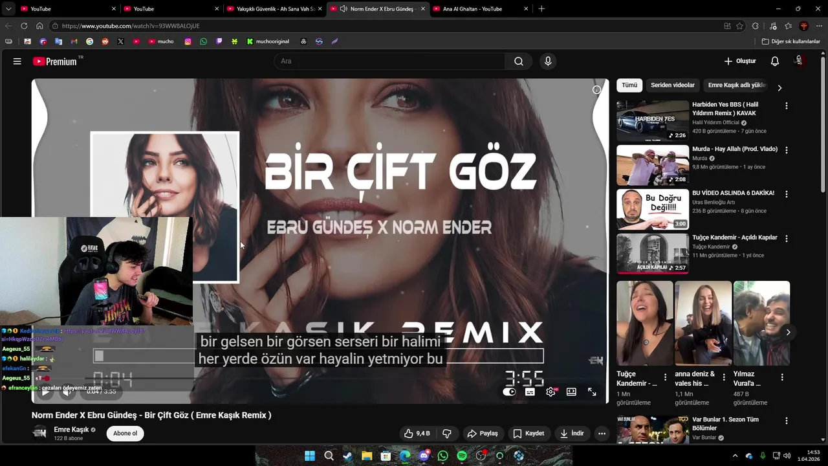Switch to the first YouTube tab
This screenshot has width=828, height=466.
67,9
